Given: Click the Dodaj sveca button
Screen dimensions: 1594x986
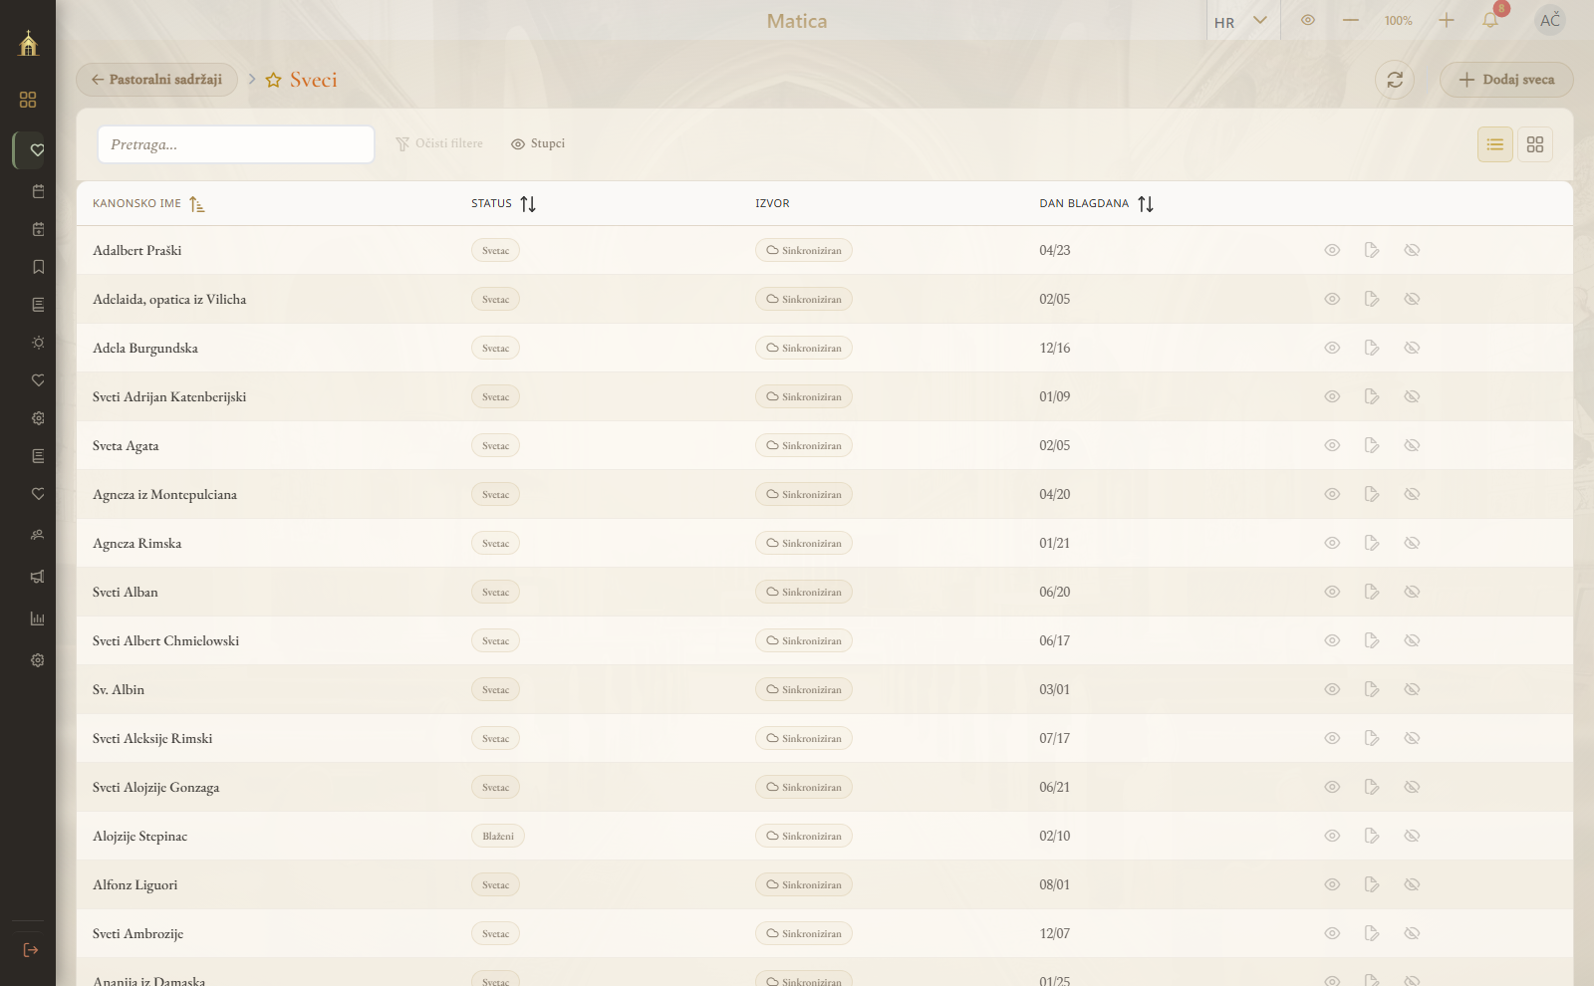Looking at the screenshot, I should pos(1506,80).
